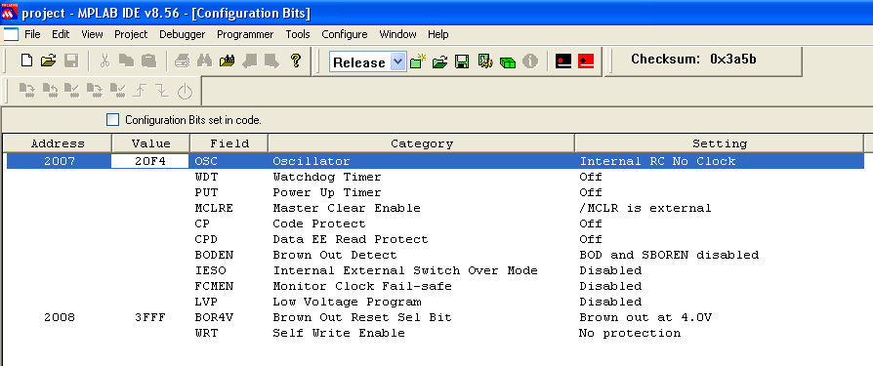
Task: Click the greyed Hold in Reset arrow-down icon
Action: tap(161, 91)
